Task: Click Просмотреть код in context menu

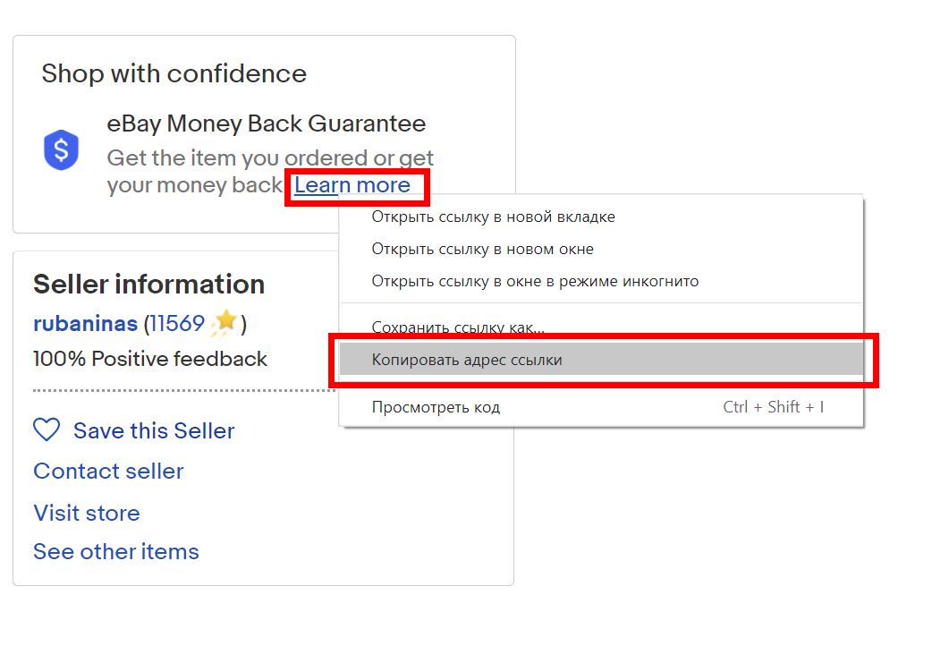Action: [x=436, y=407]
